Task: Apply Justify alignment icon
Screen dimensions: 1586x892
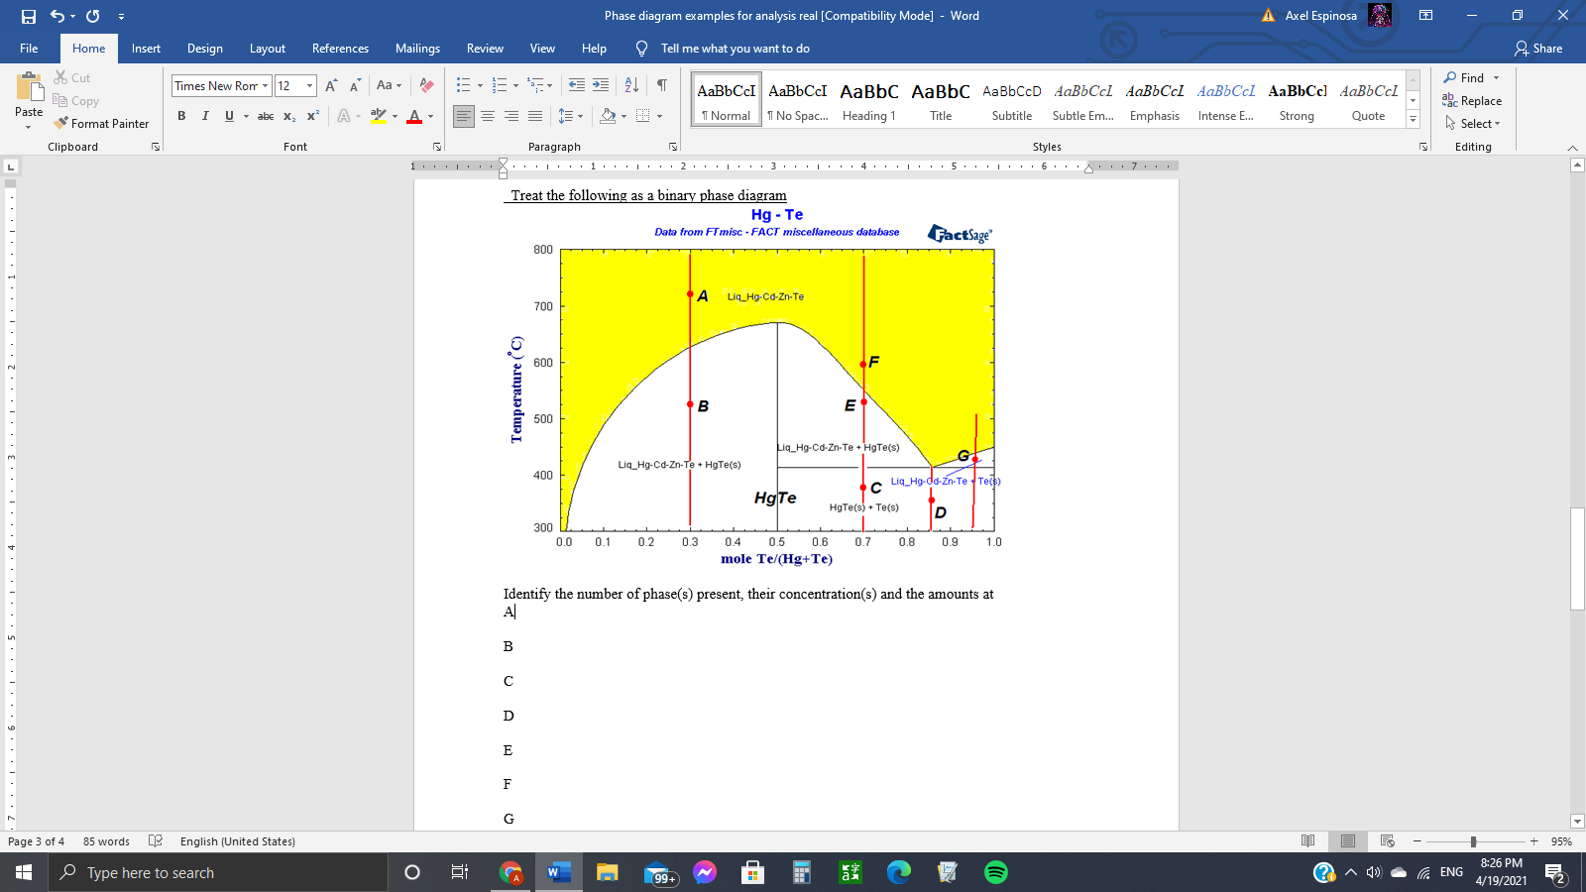Action: tap(535, 116)
